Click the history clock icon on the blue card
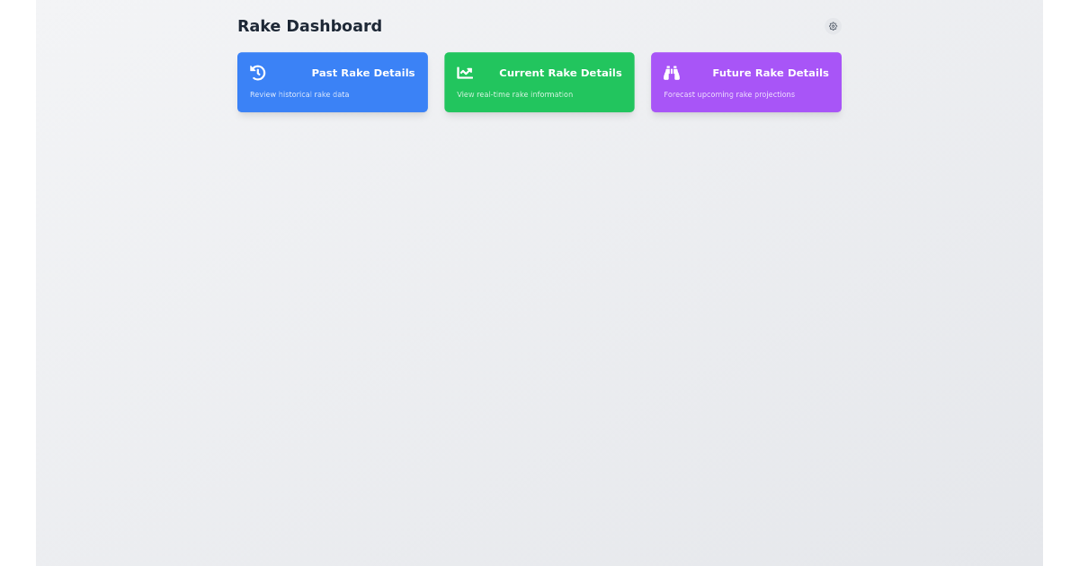This screenshot has height=566, width=1079. (258, 73)
